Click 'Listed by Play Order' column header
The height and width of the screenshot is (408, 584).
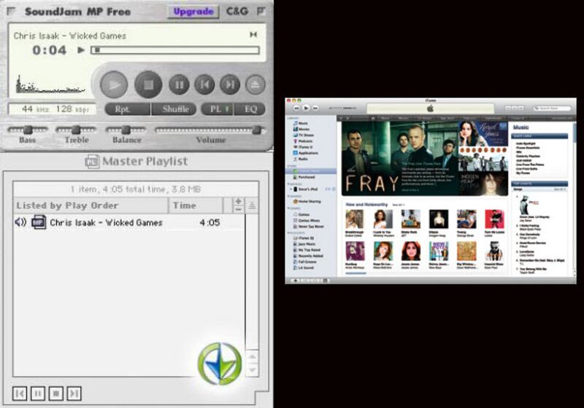91,205
